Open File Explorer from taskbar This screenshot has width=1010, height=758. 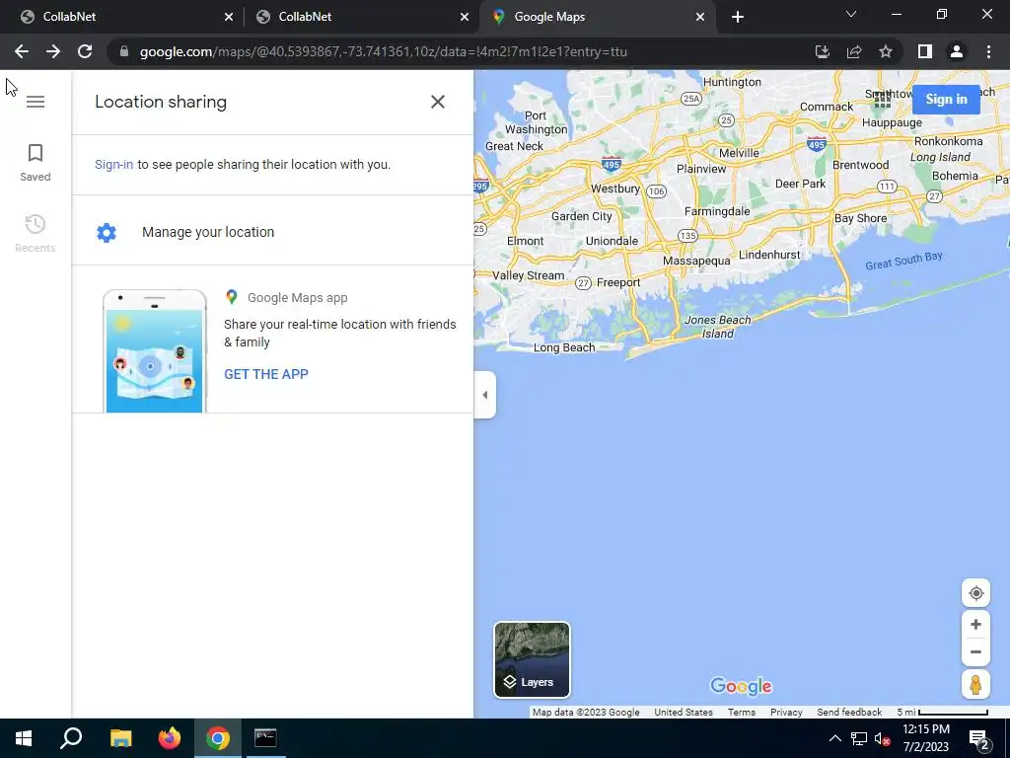click(x=120, y=738)
